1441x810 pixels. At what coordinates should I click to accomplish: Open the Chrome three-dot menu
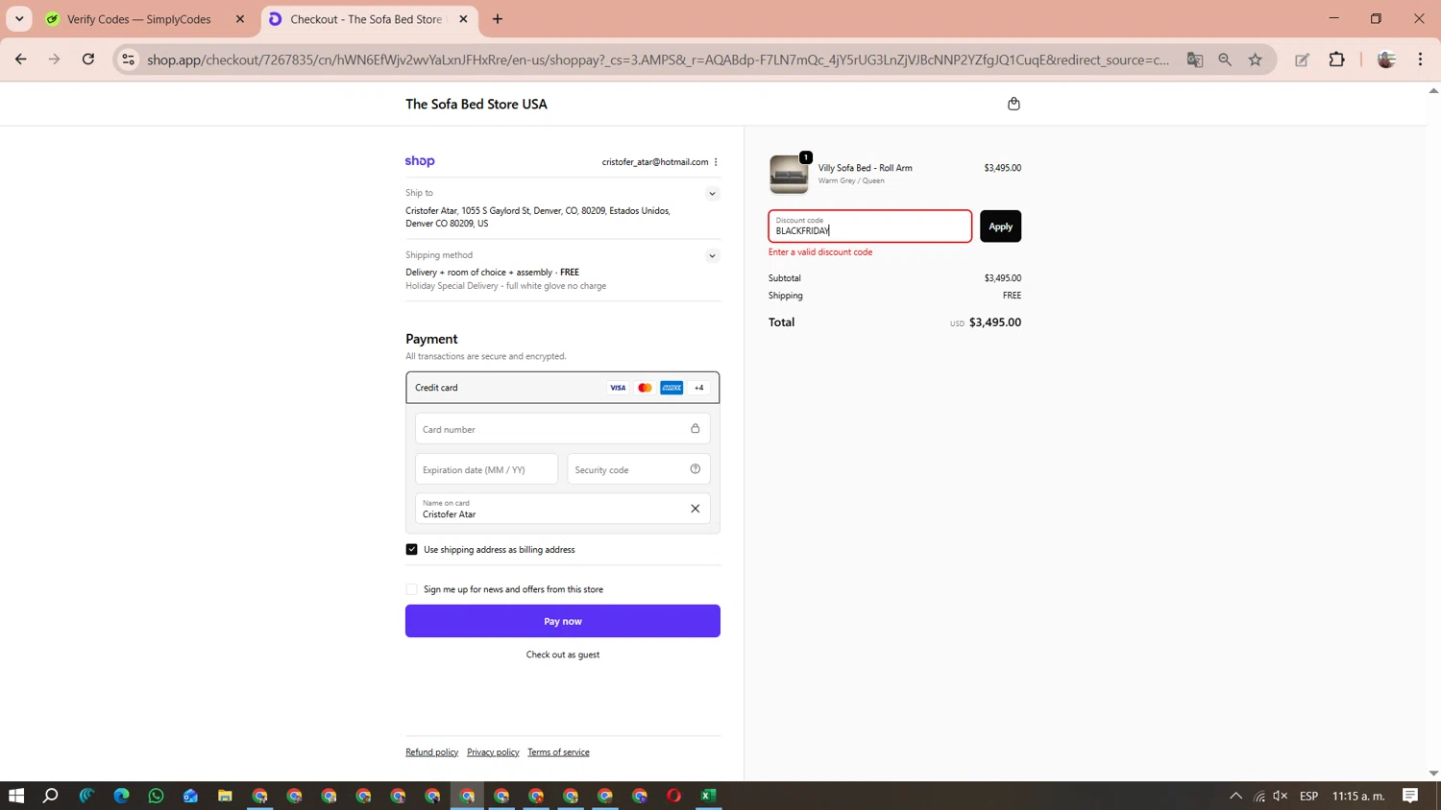[1421, 60]
